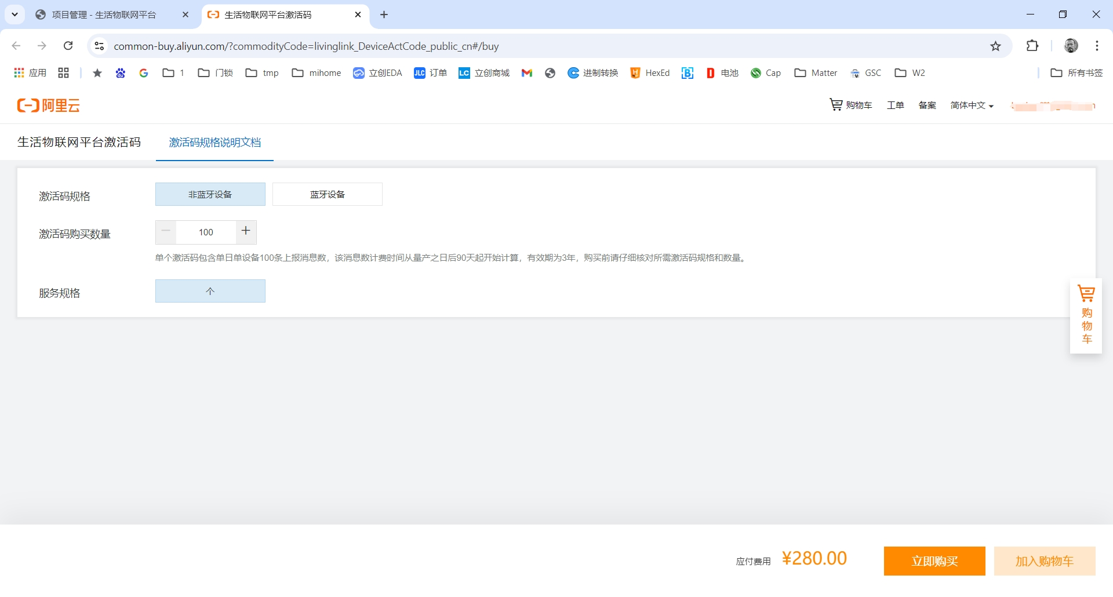
Task: Reload the page
Action: point(68,46)
